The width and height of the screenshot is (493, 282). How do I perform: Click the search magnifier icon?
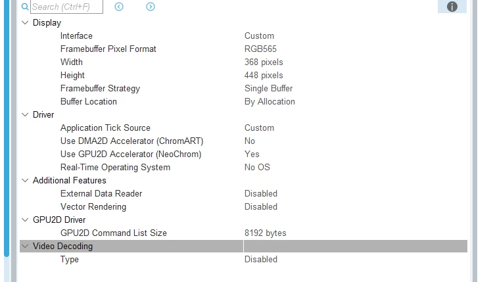point(25,7)
